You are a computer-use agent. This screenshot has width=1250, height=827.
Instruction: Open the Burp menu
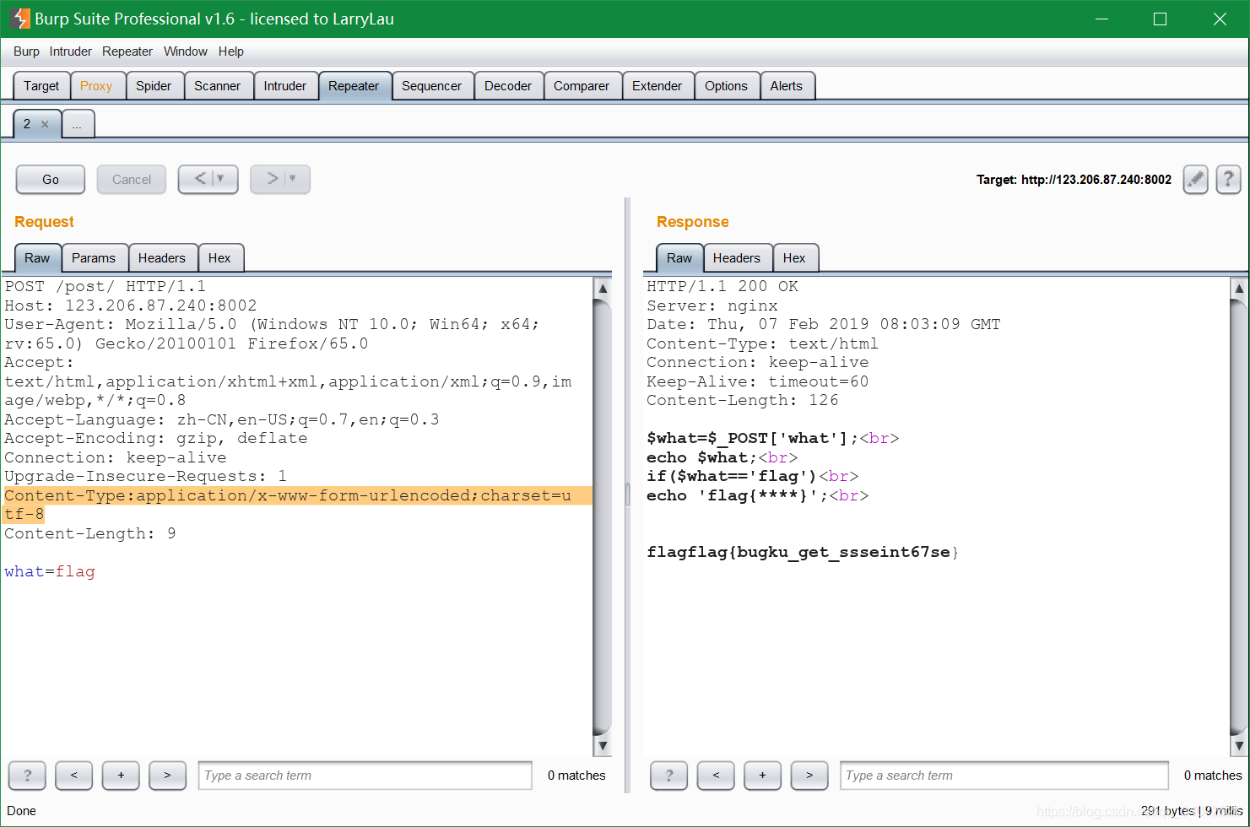[26, 51]
